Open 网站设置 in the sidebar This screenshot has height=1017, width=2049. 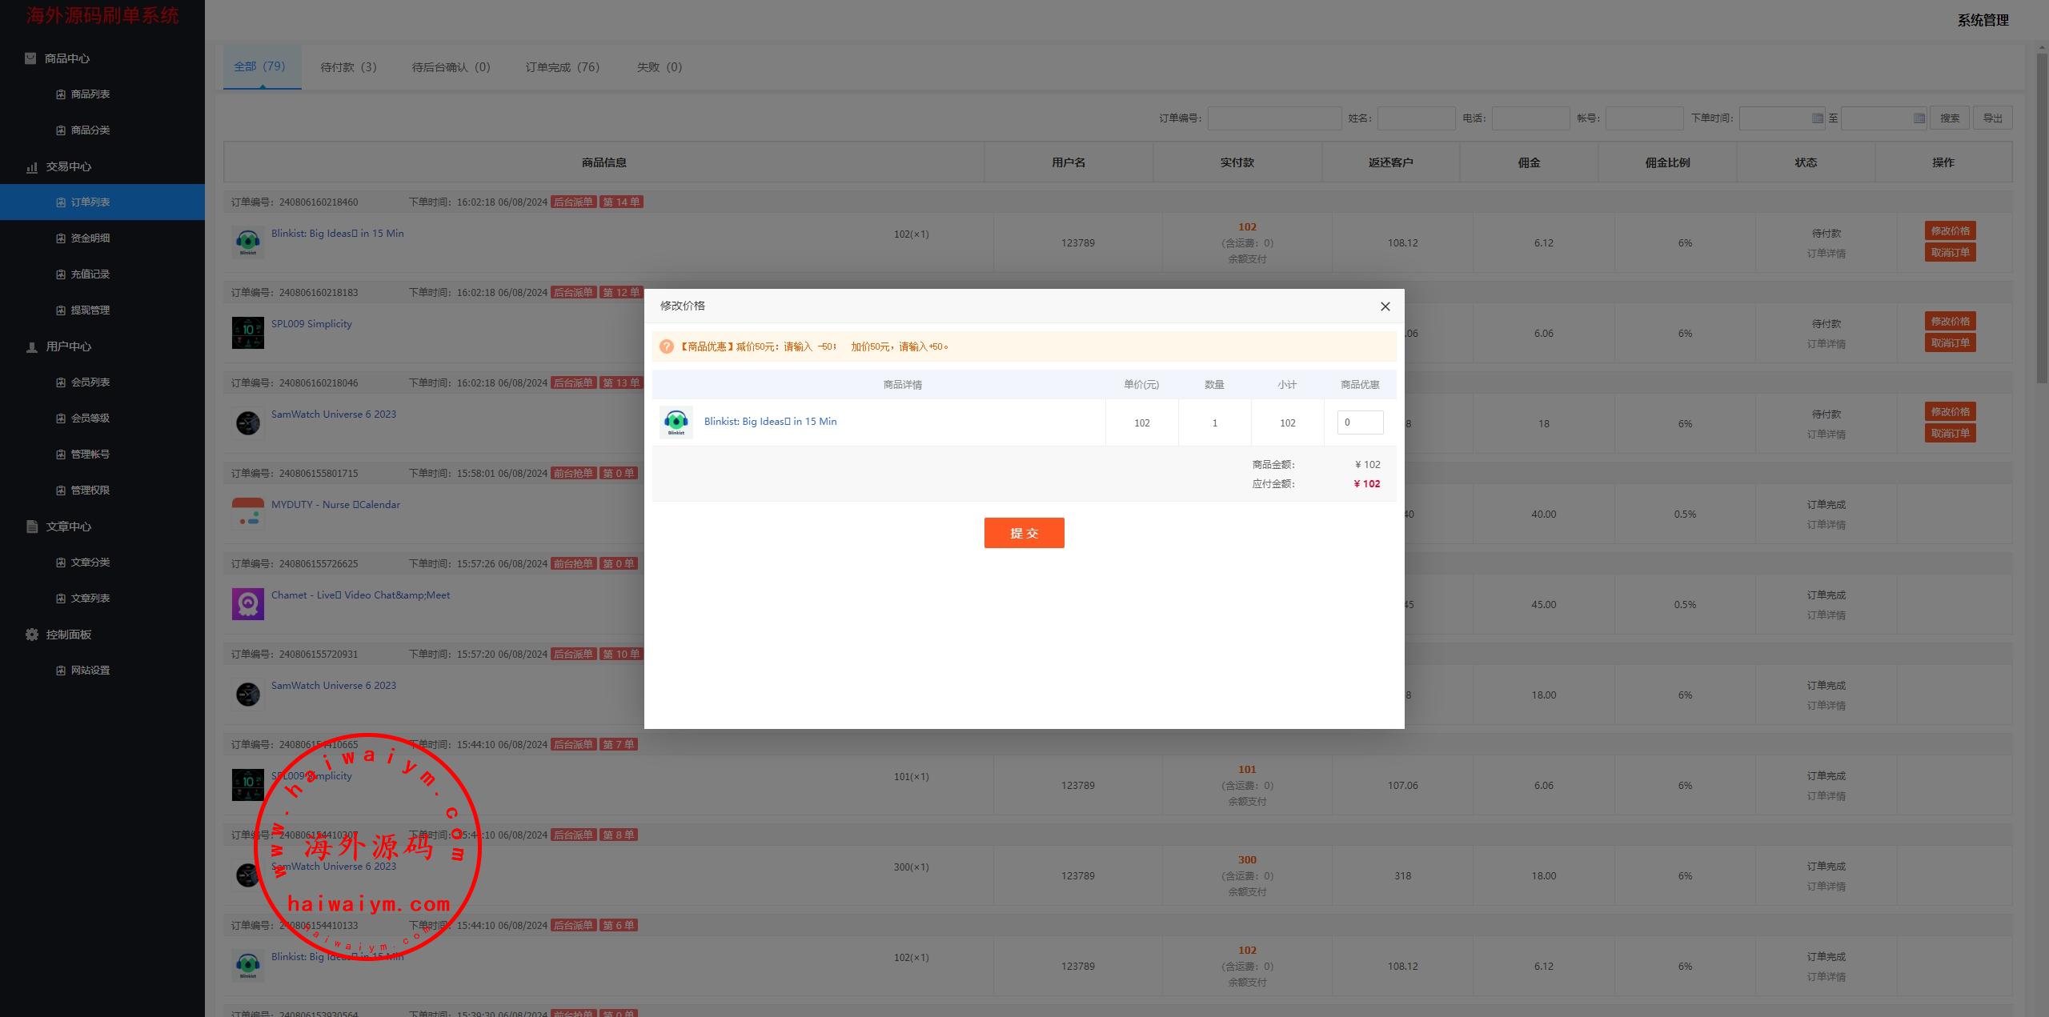coord(90,671)
